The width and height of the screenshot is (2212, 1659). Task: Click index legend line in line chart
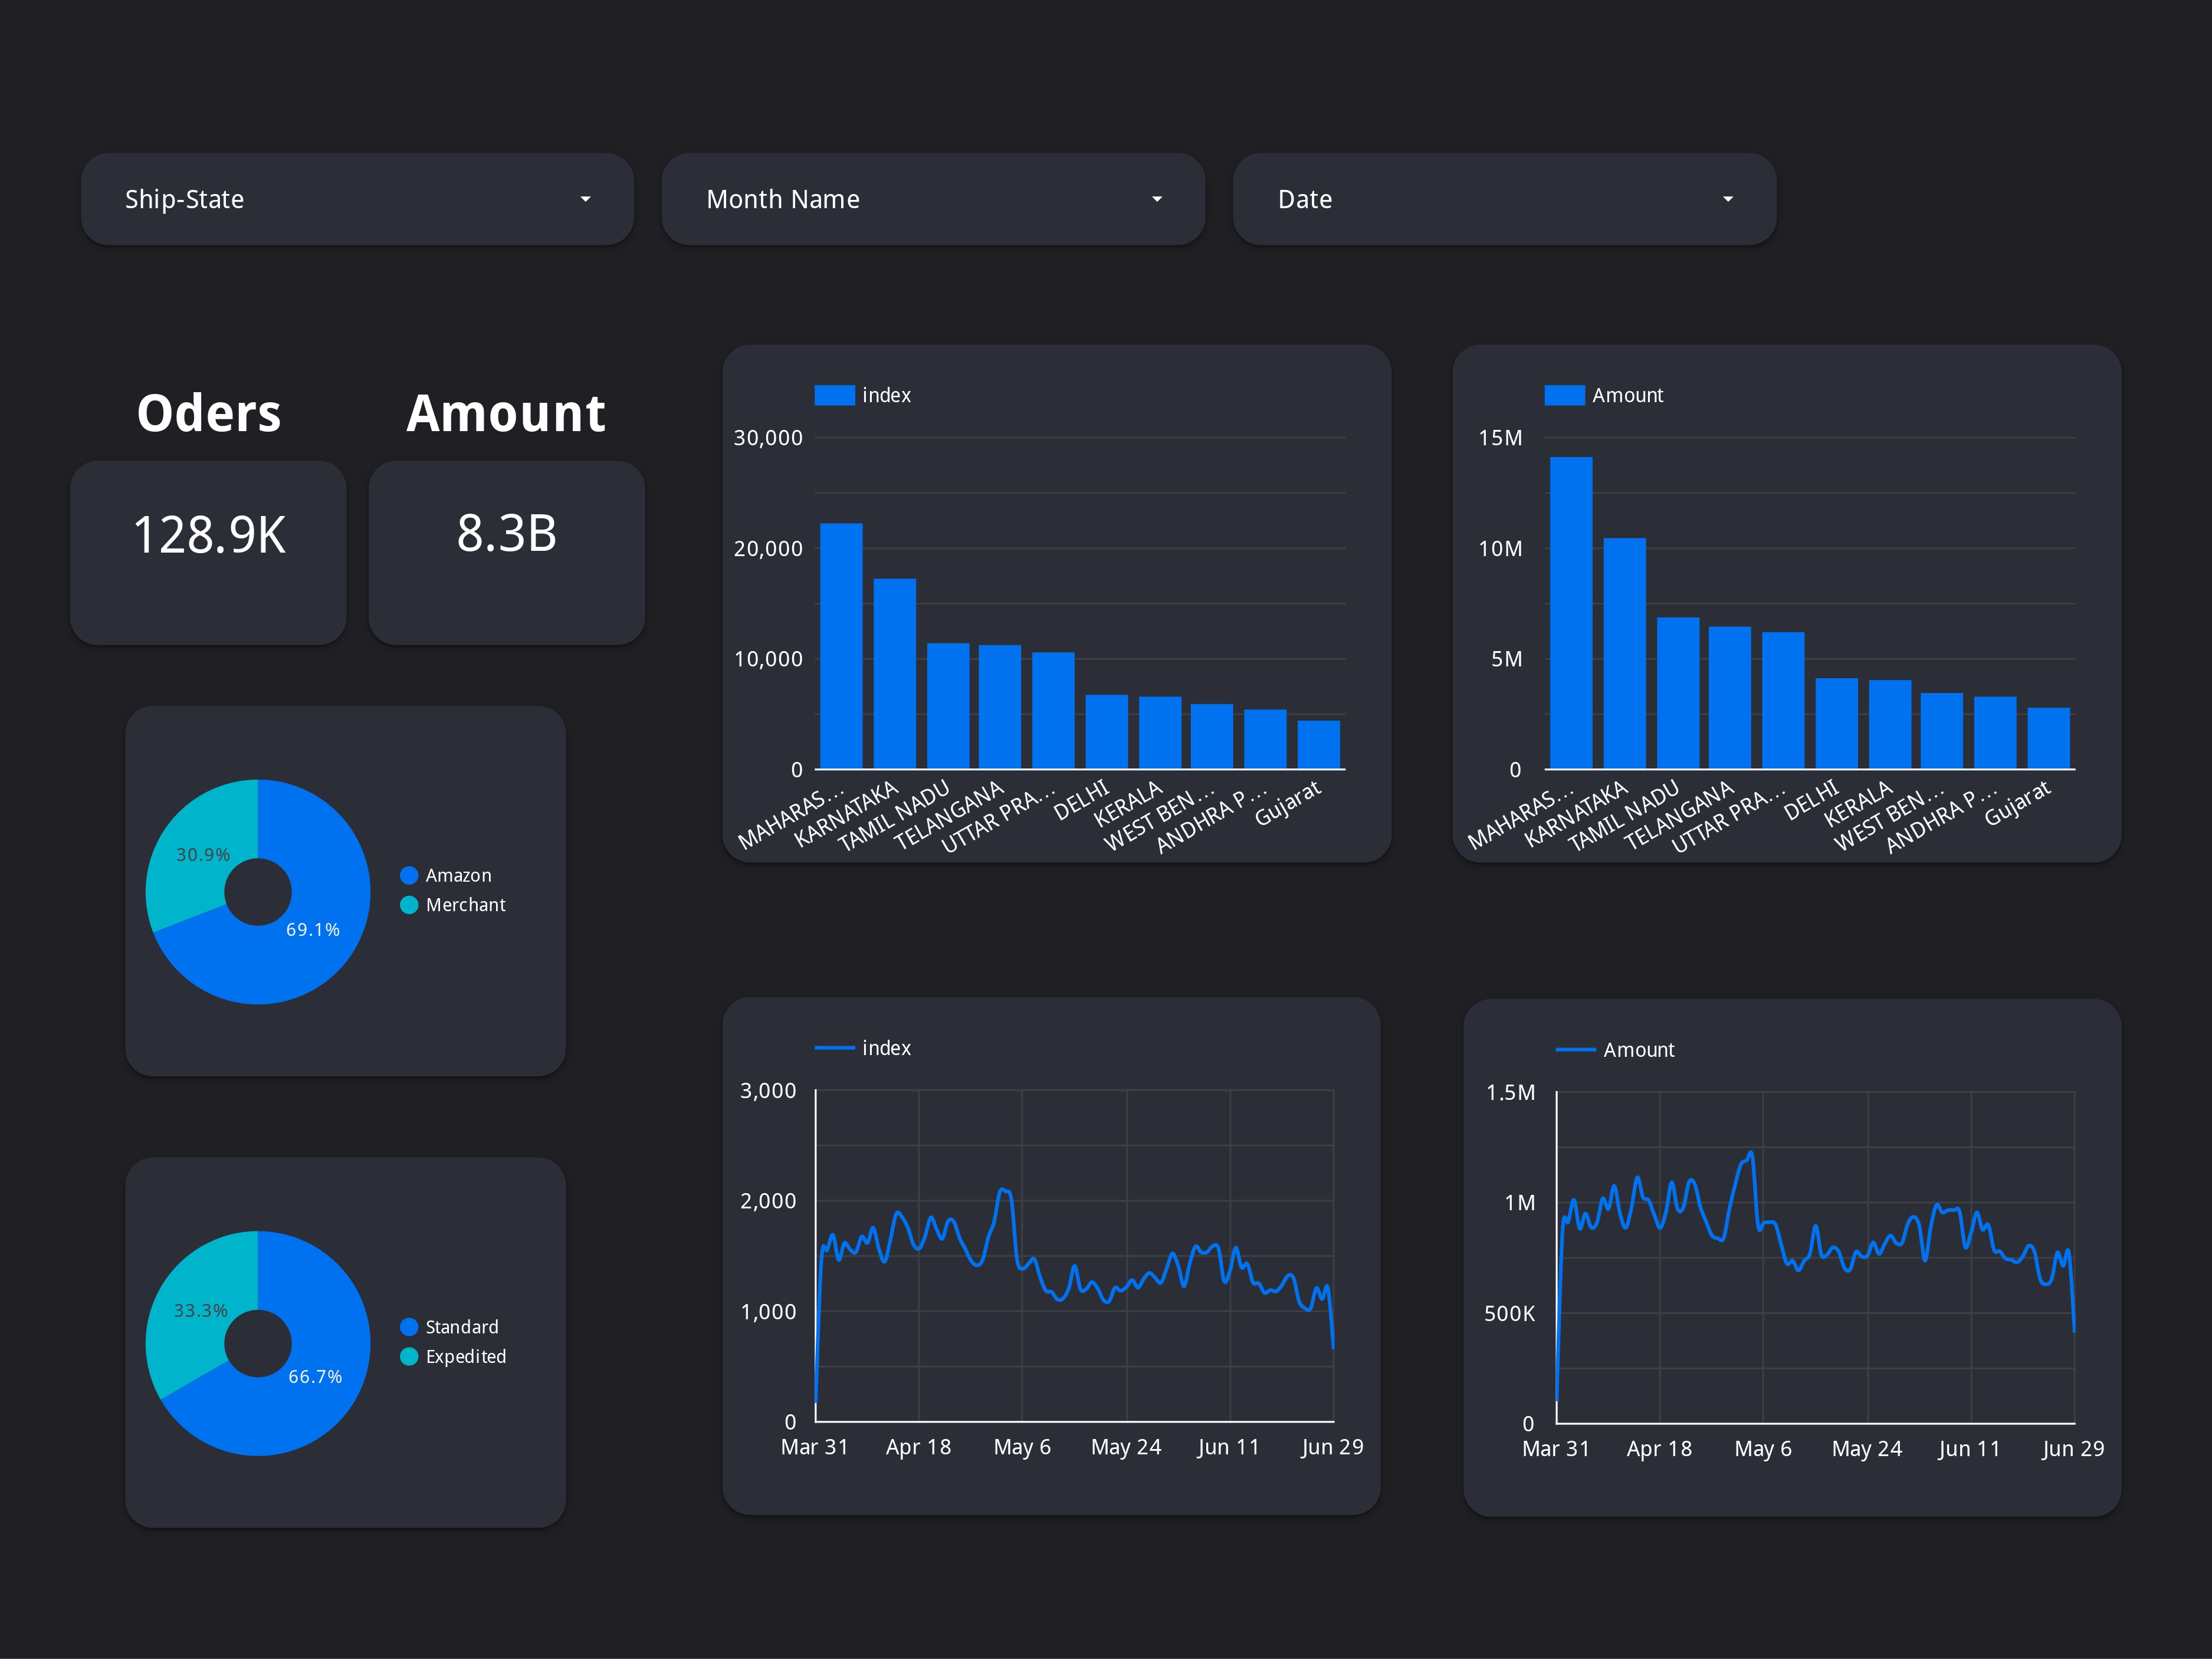coord(834,1048)
